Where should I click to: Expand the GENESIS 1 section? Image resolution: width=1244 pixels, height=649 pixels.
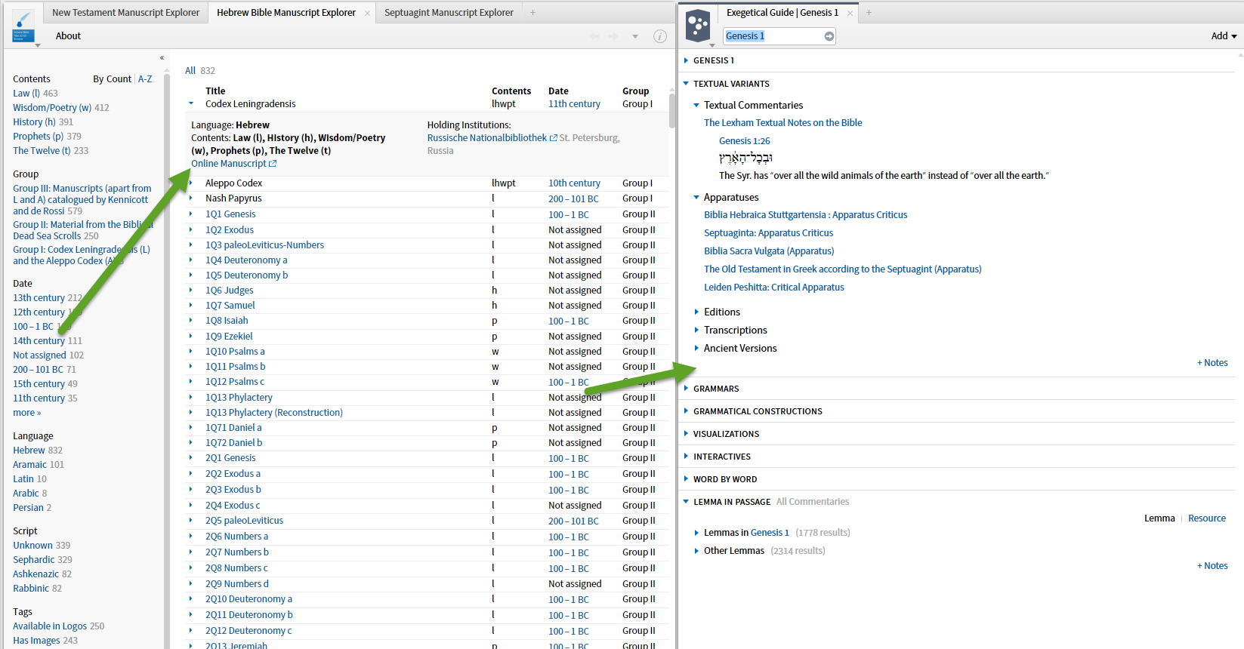686,60
